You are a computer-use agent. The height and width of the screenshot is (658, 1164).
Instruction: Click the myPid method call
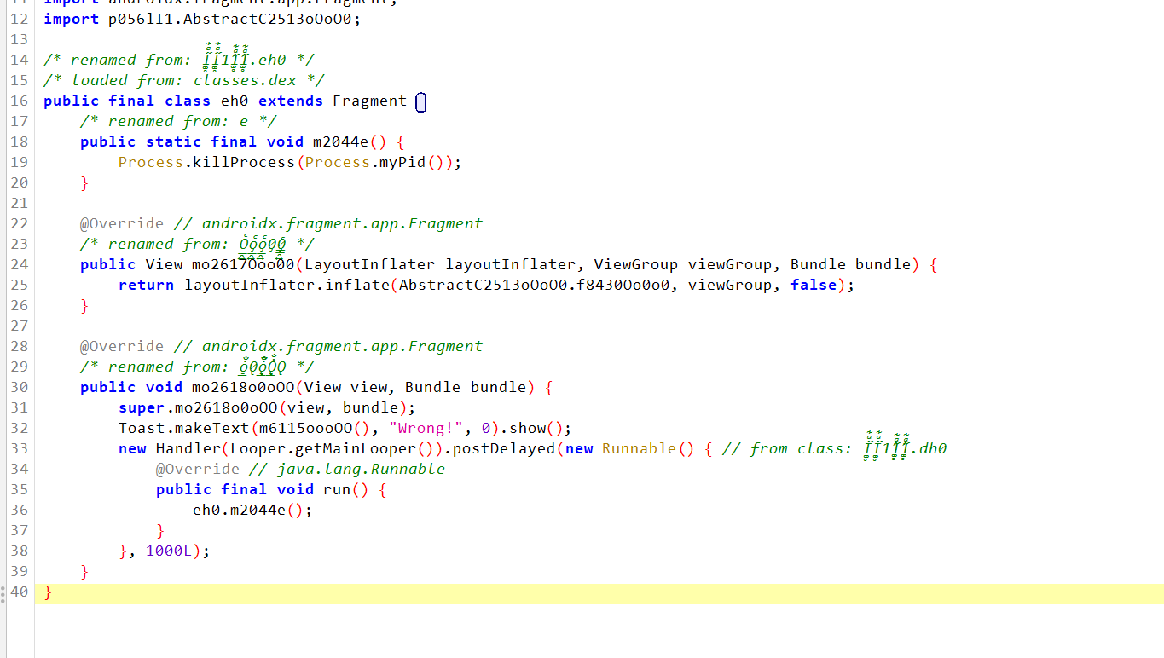click(399, 162)
